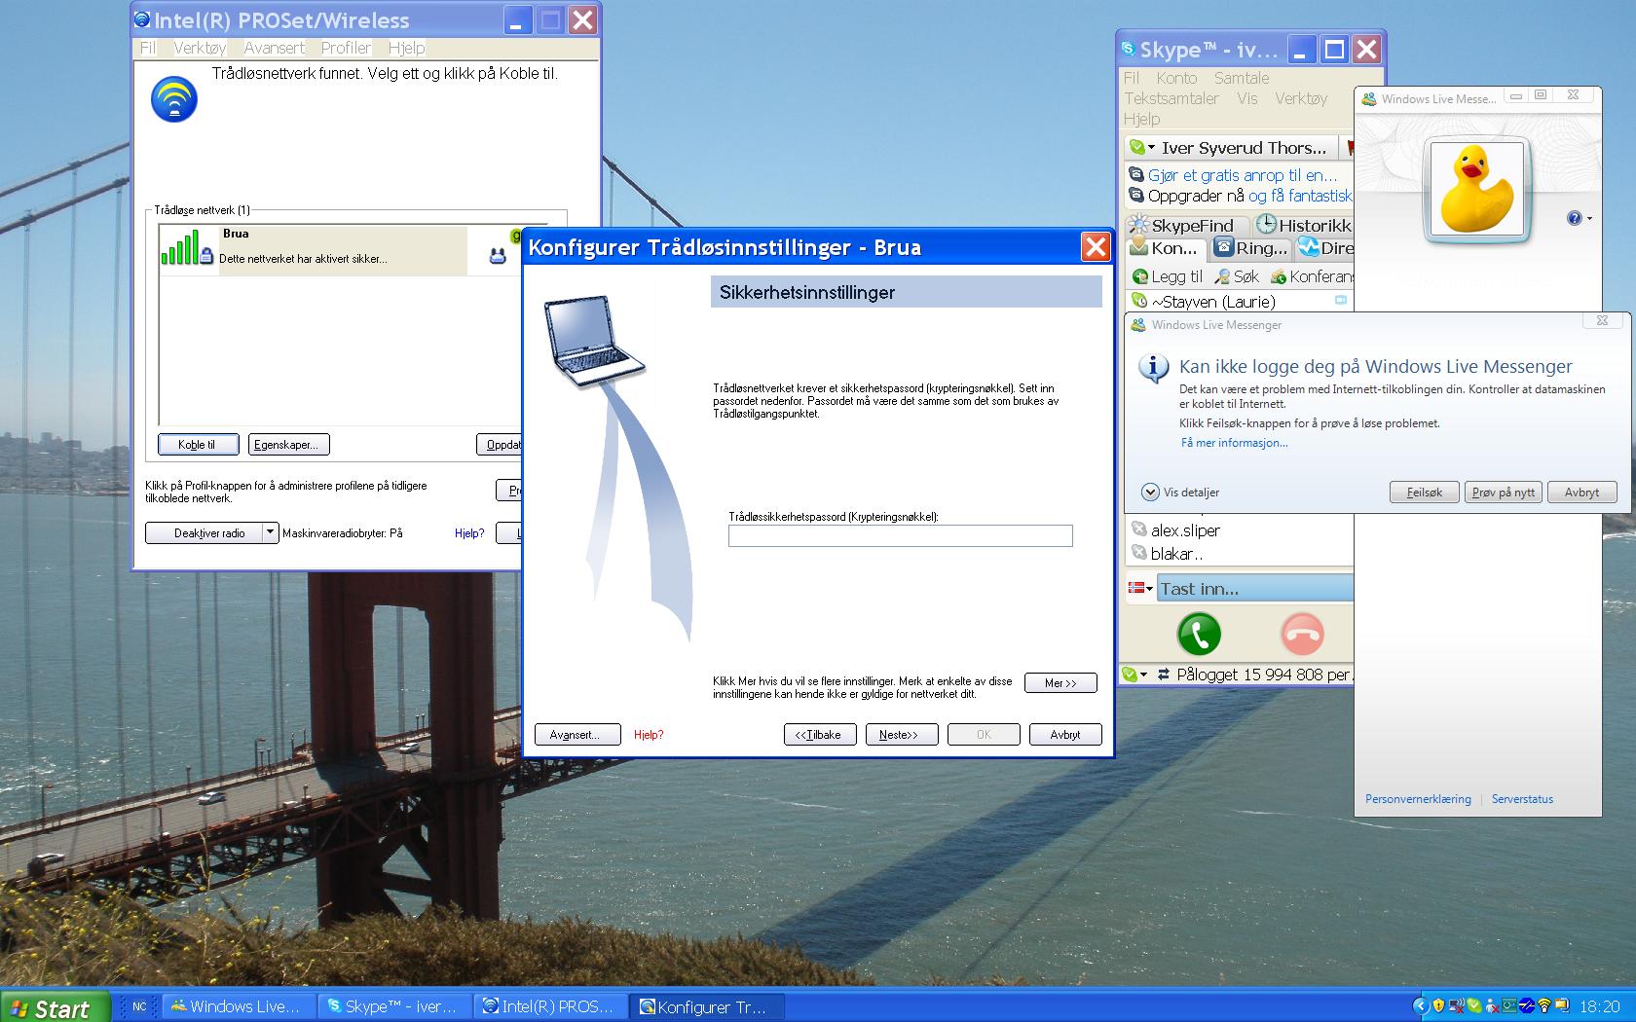Click the duck display picture in Messenger

click(x=1477, y=189)
